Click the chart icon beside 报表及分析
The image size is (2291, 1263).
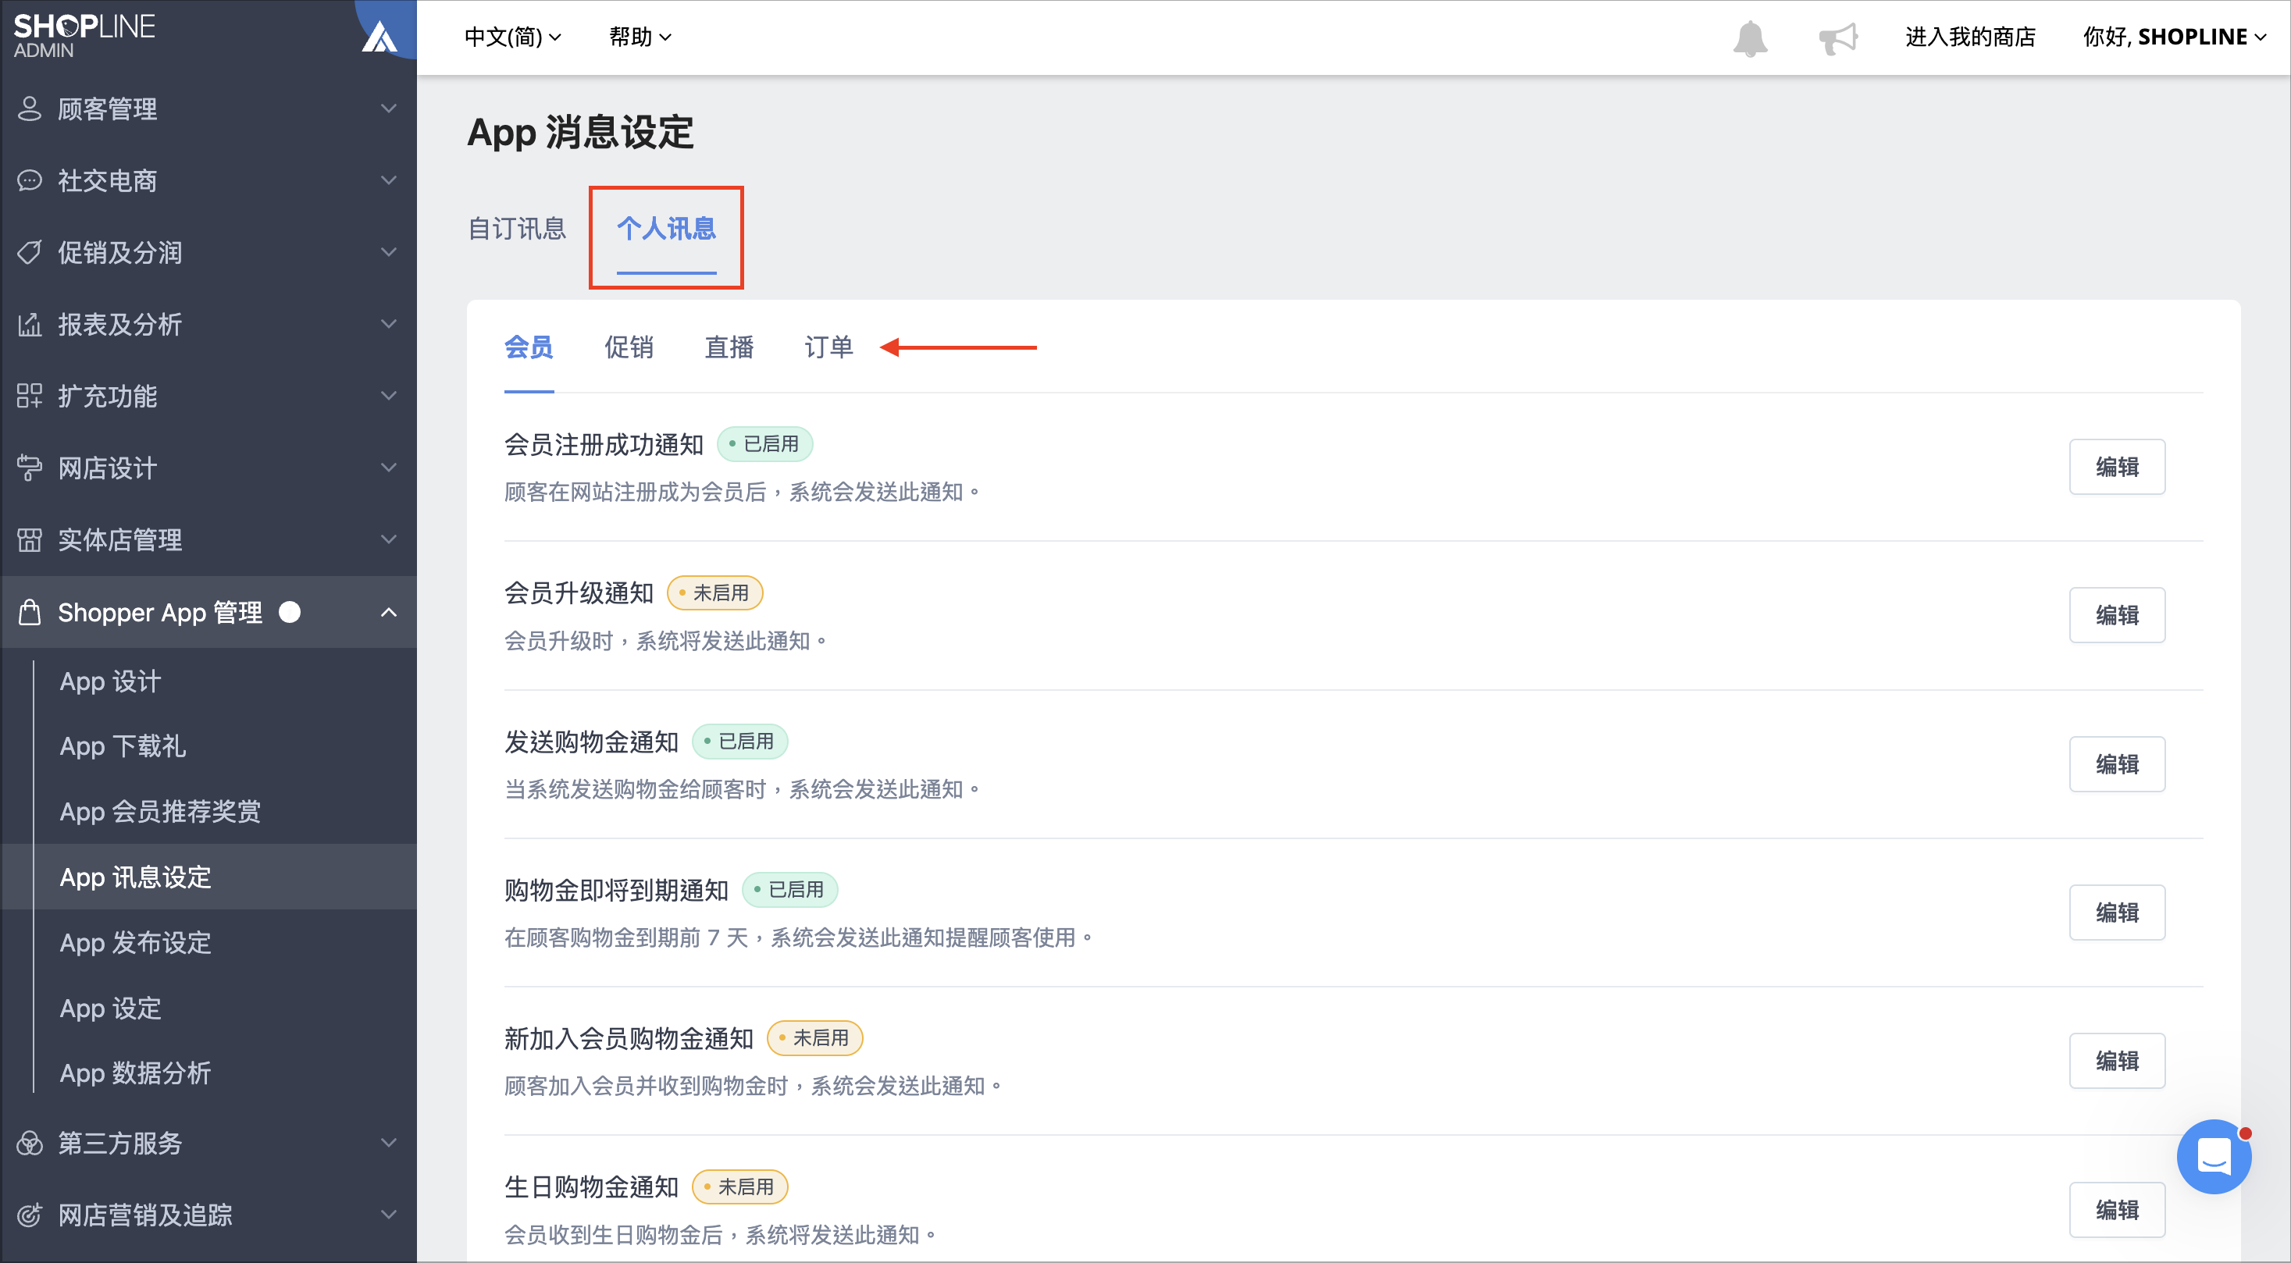point(30,325)
